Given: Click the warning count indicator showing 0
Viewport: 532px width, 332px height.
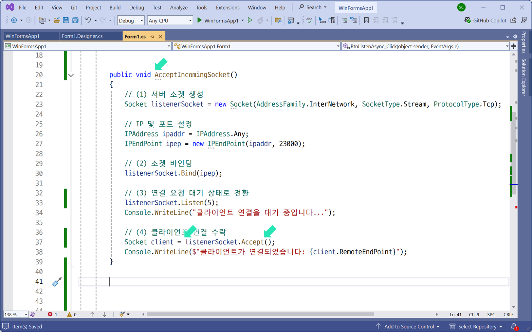Looking at the screenshot, I should coord(72,314).
